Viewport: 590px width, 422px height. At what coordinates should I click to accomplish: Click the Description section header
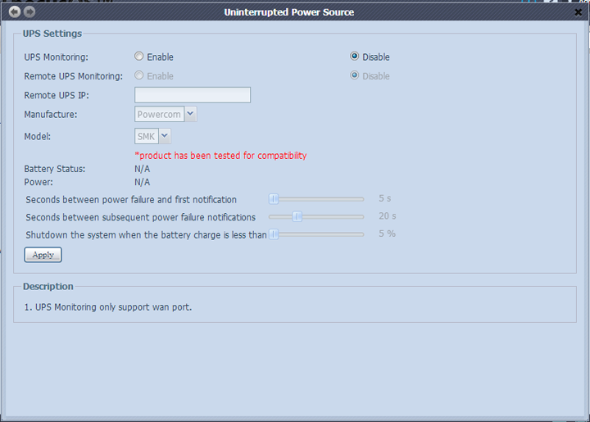point(48,287)
